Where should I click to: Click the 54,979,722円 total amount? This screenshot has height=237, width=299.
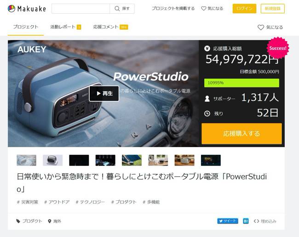[x=242, y=59]
